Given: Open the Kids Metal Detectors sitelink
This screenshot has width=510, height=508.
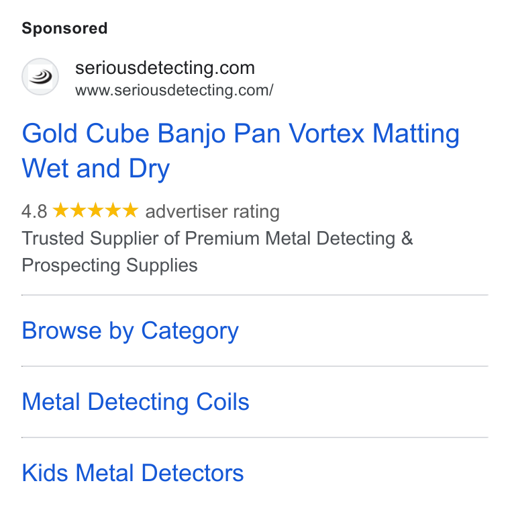Looking at the screenshot, I should point(133,473).
